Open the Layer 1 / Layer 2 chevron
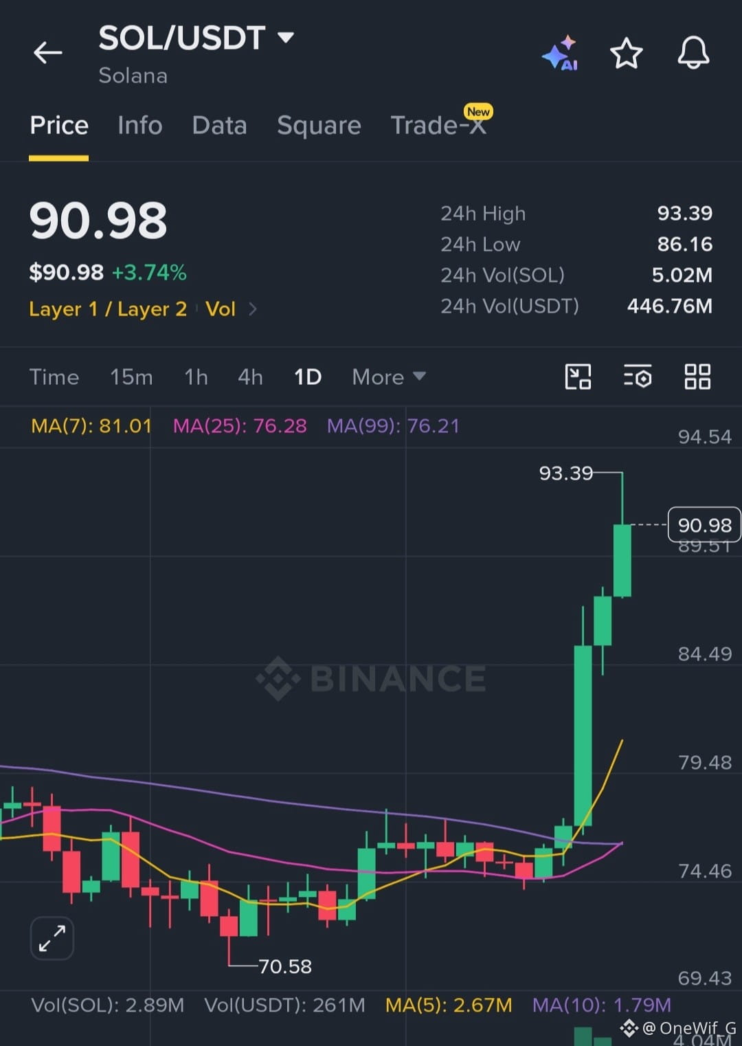The image size is (742, 1046). [x=253, y=309]
